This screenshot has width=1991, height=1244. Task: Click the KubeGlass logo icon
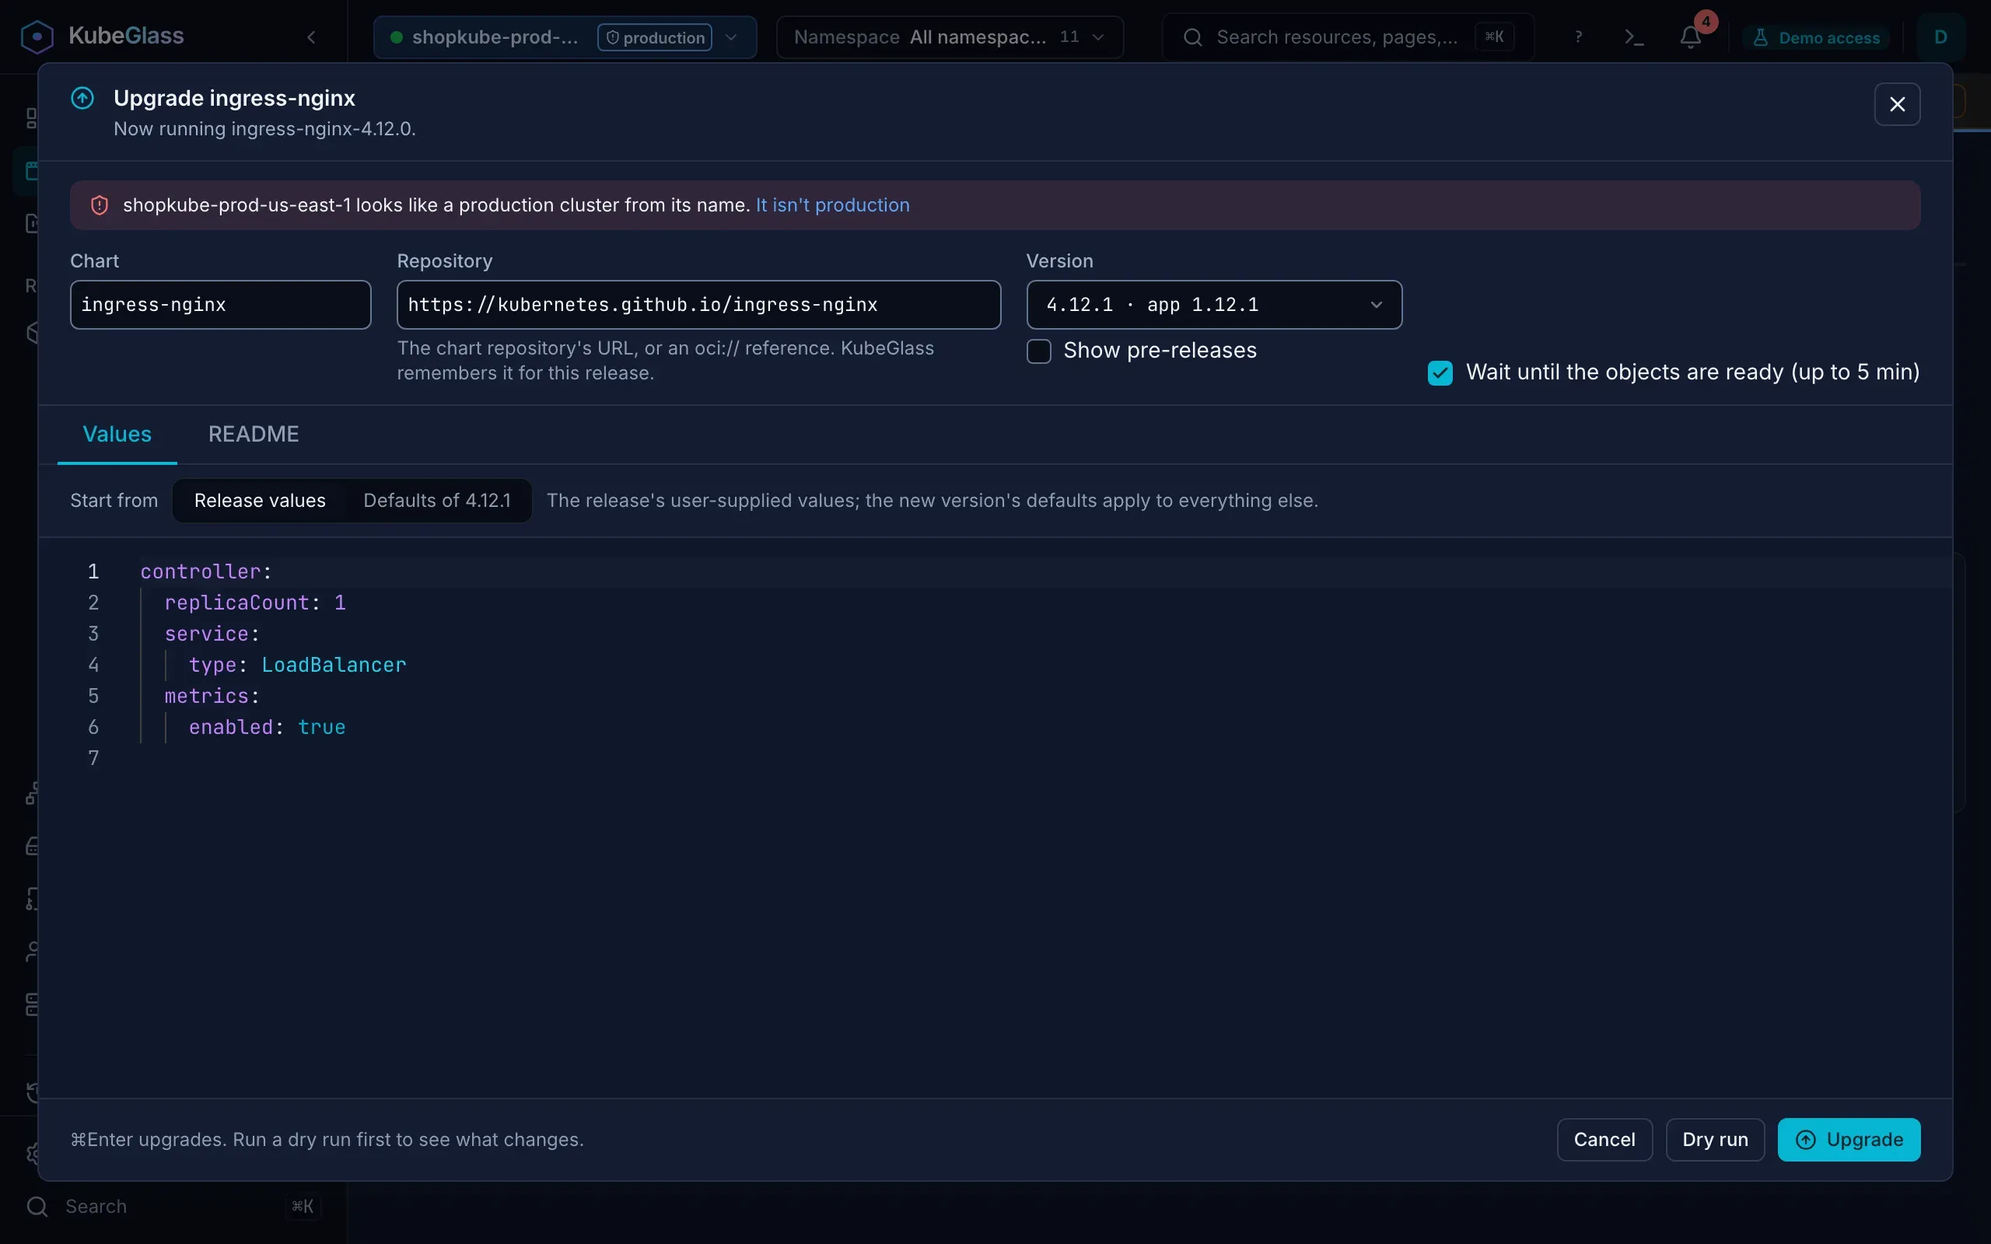tap(37, 37)
